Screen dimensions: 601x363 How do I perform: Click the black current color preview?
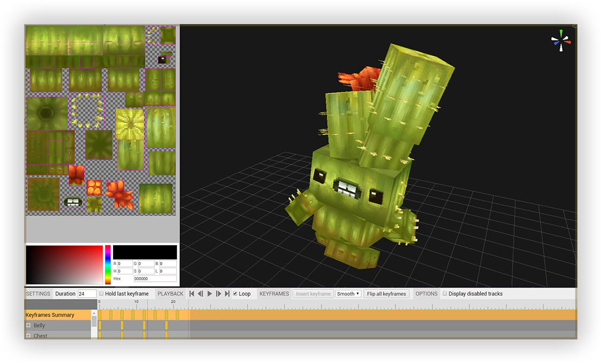coord(145,252)
